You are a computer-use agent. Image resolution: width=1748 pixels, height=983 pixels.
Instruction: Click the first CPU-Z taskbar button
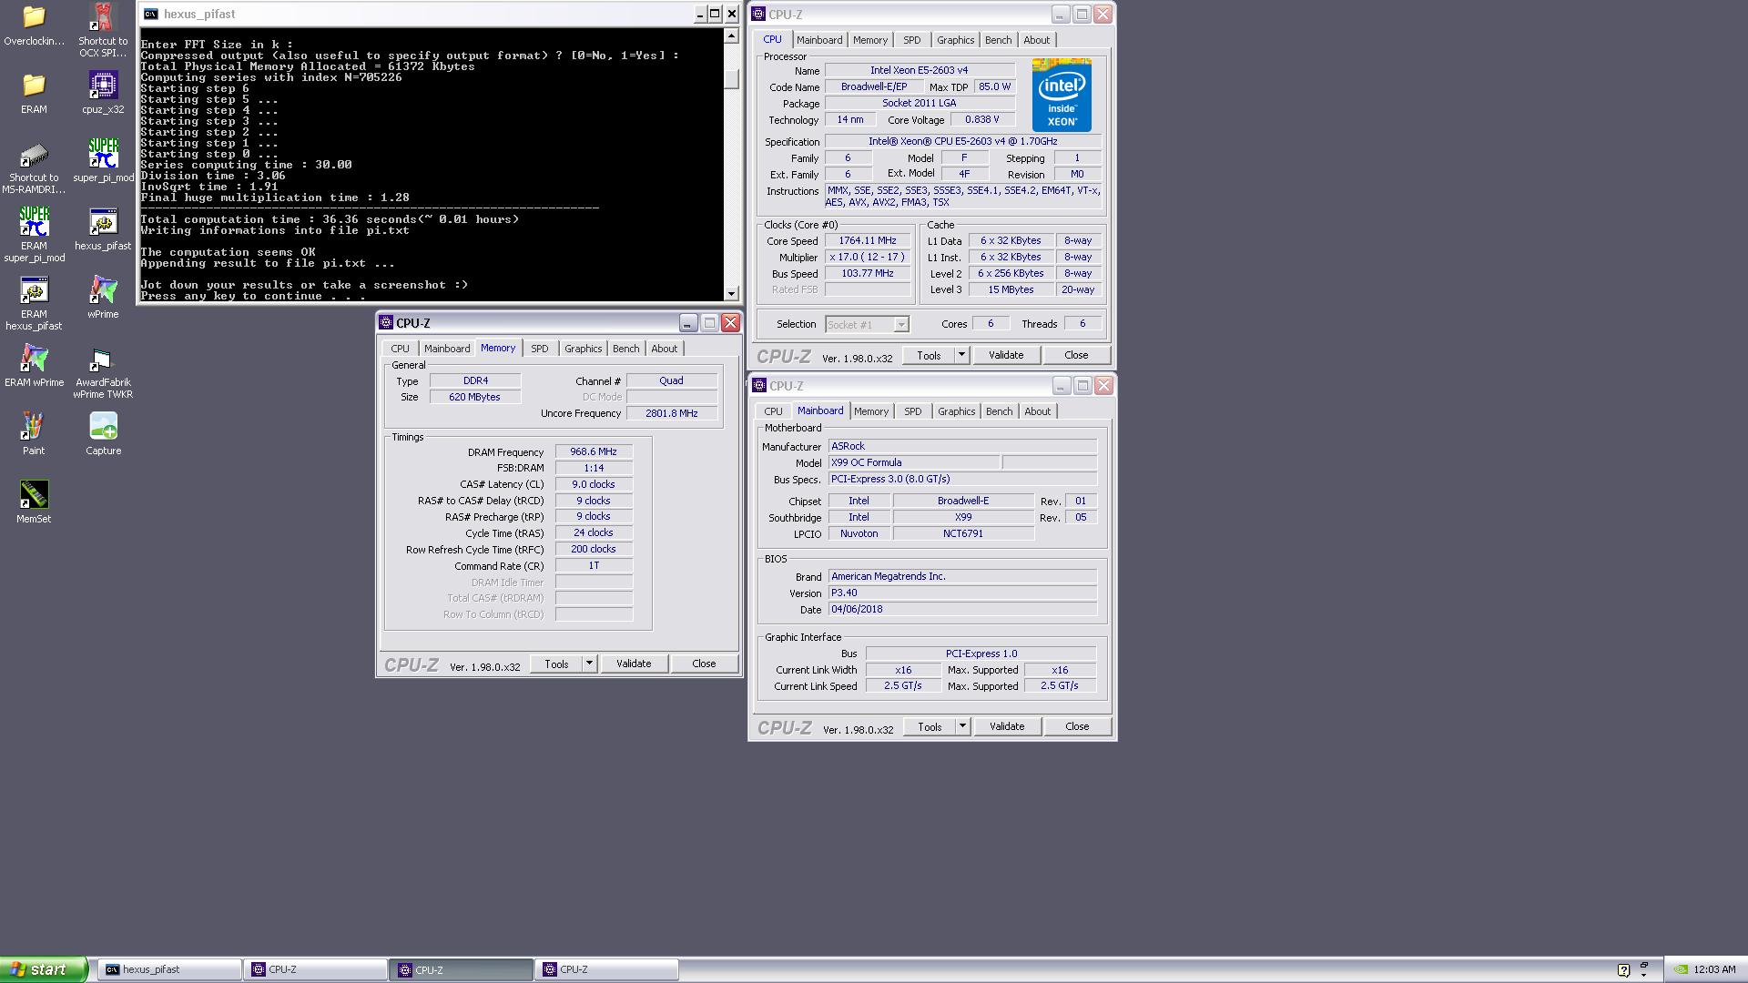[316, 969]
